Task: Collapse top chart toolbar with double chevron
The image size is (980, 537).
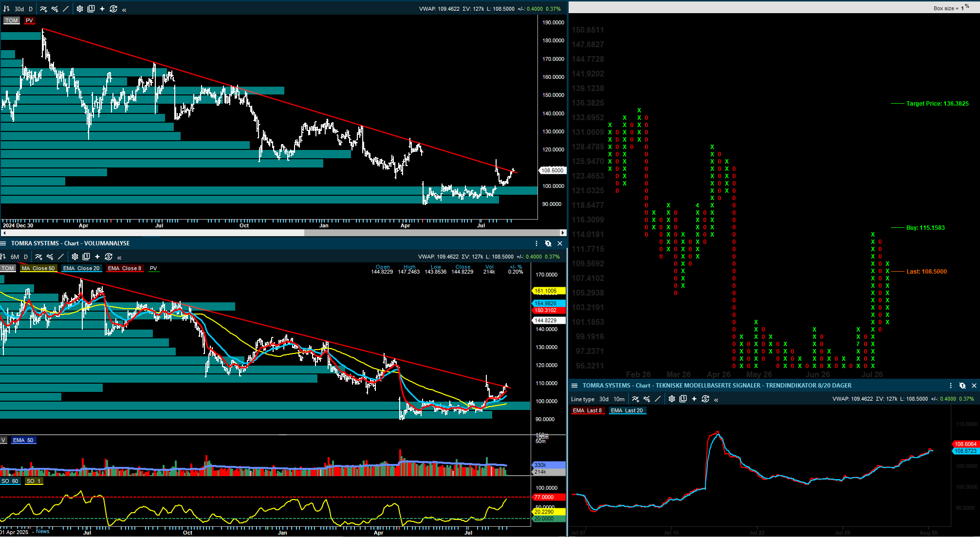Action: point(124,9)
